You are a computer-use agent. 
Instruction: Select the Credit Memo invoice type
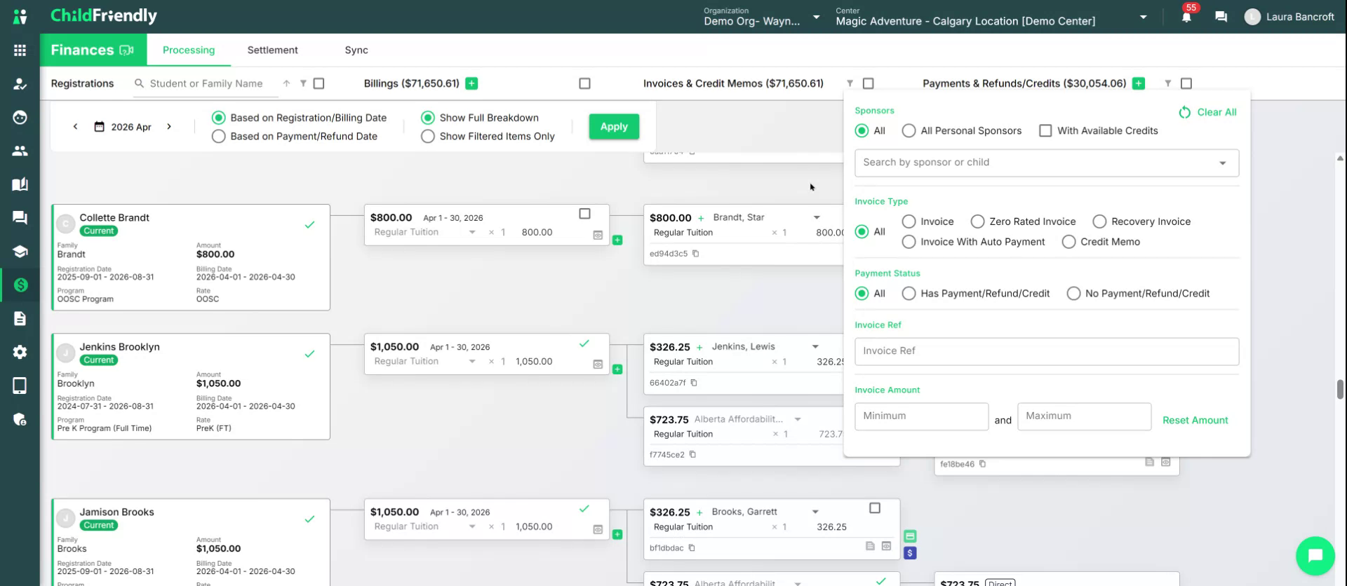pos(1069,242)
